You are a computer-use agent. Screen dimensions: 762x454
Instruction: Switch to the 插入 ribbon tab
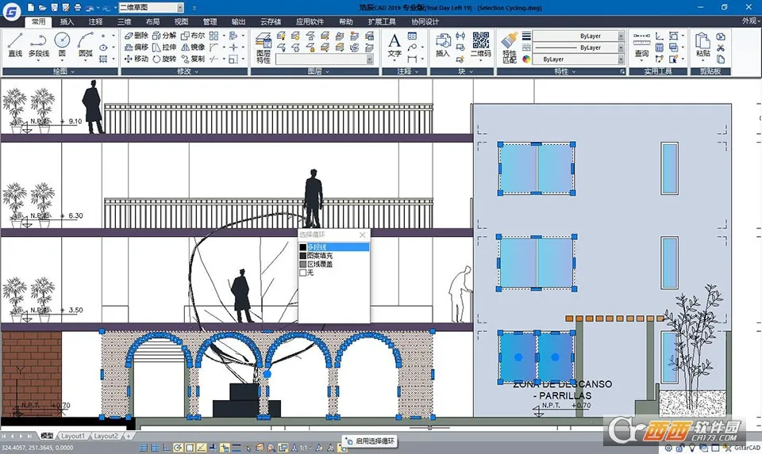coord(67,22)
